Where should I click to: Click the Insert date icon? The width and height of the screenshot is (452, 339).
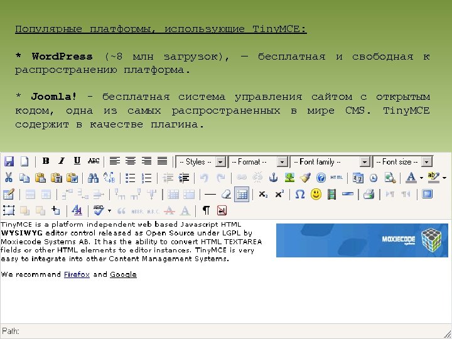tap(358, 178)
